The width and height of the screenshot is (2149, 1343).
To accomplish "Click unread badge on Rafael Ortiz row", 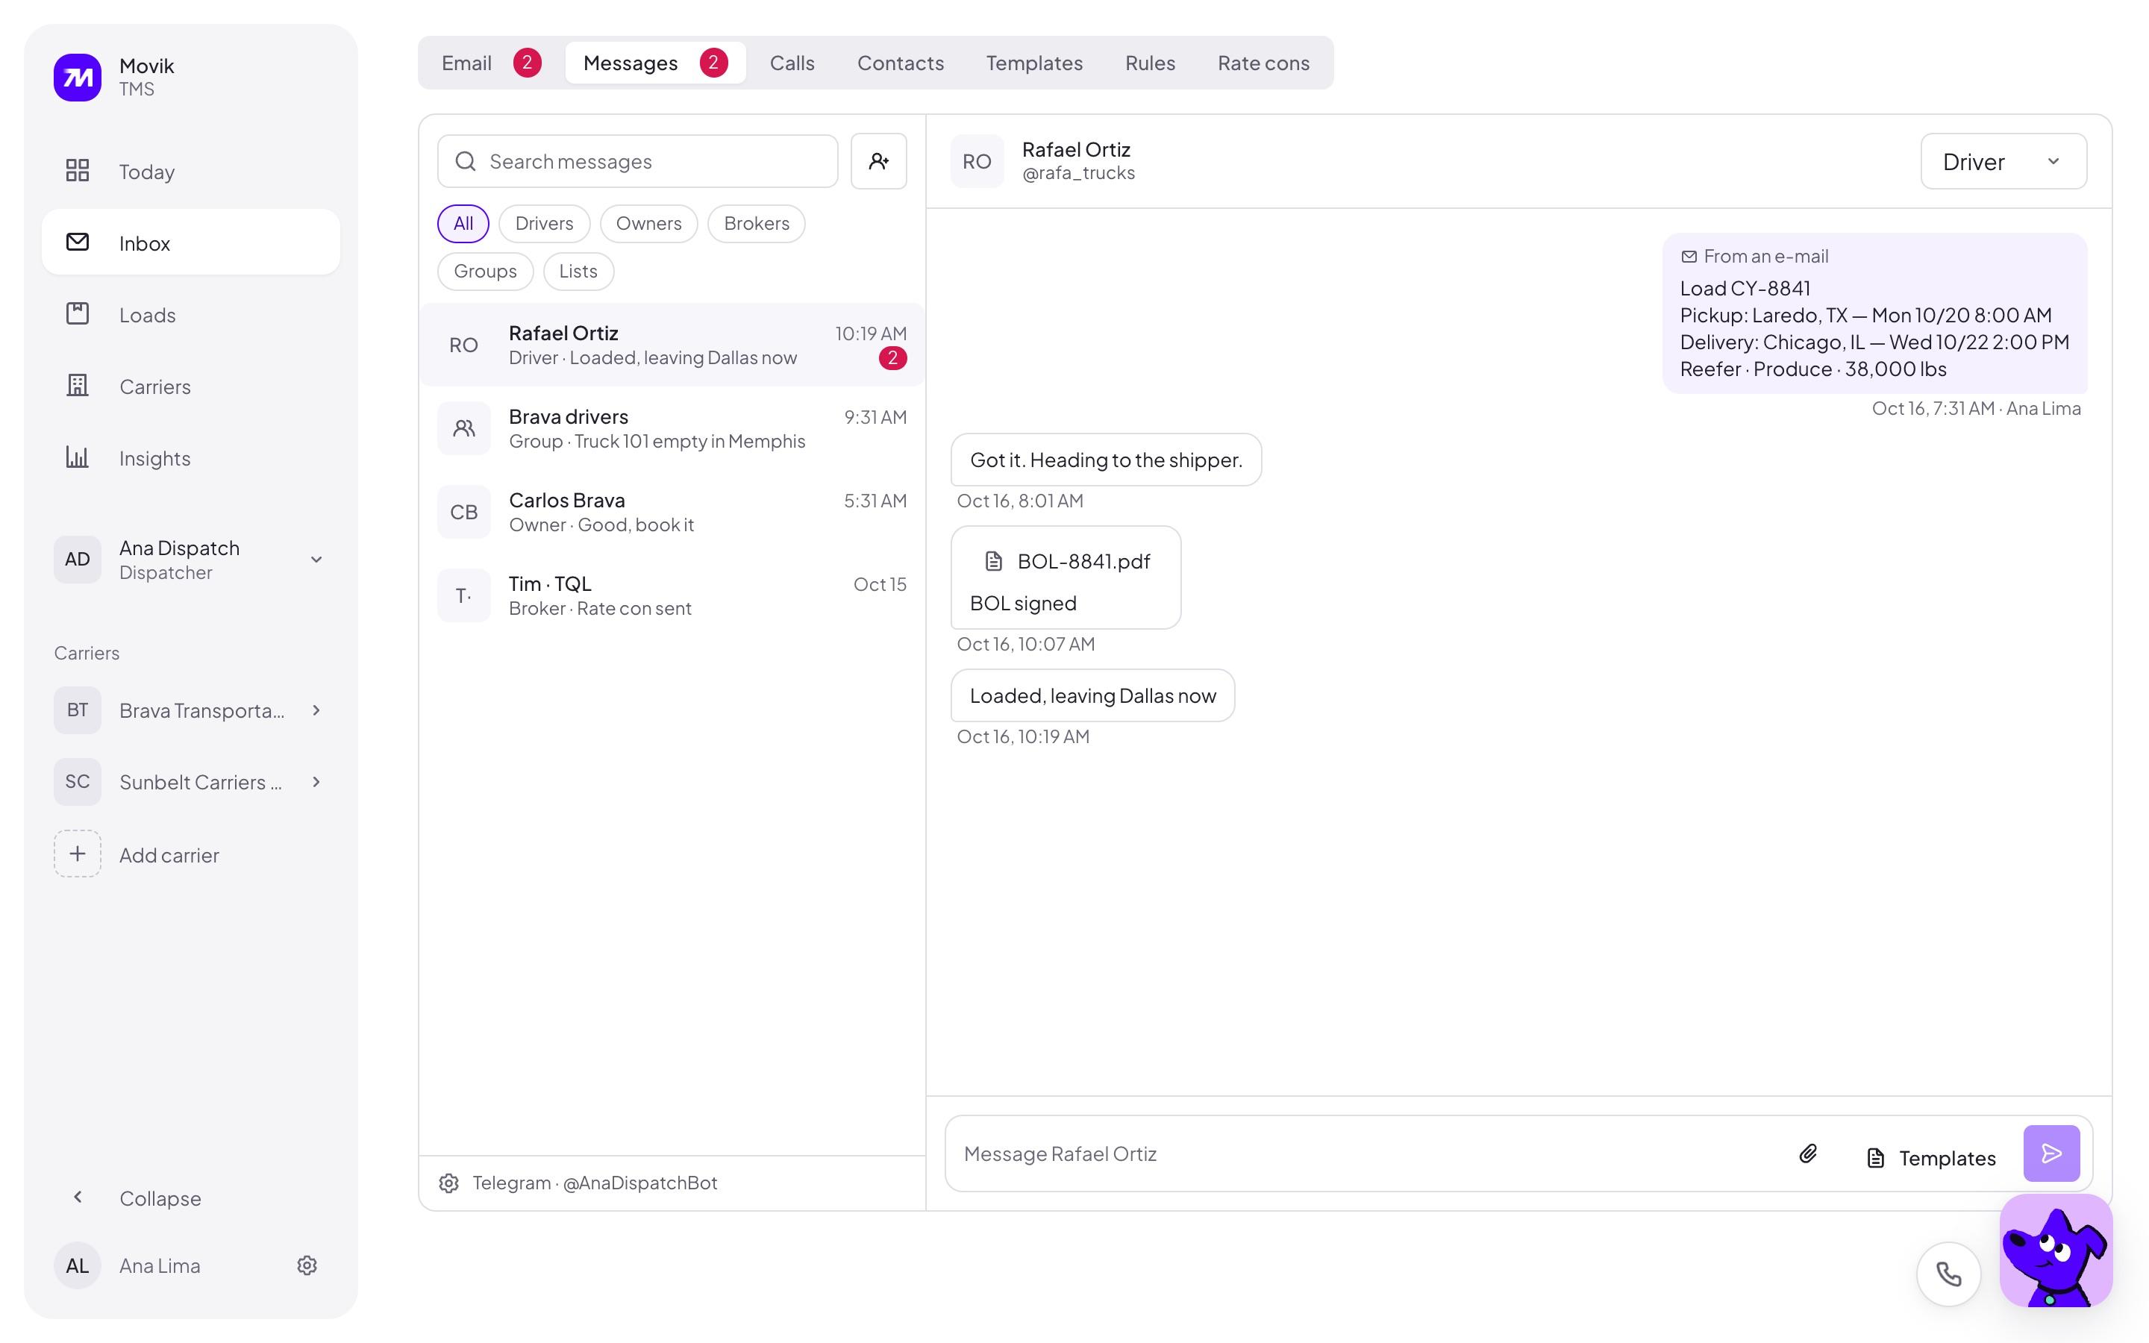I will [892, 358].
